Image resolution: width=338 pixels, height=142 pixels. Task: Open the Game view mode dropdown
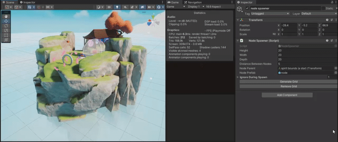tap(176, 7)
